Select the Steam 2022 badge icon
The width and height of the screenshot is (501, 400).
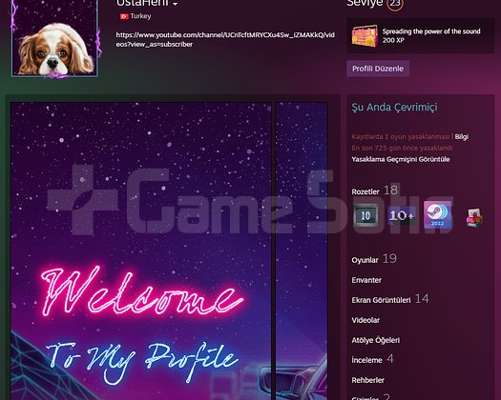(437, 214)
